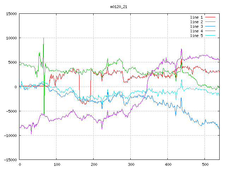This screenshot has width=226, height=169.
Task: Click the cyan line 5 legend sample
Action: pos(210,35)
